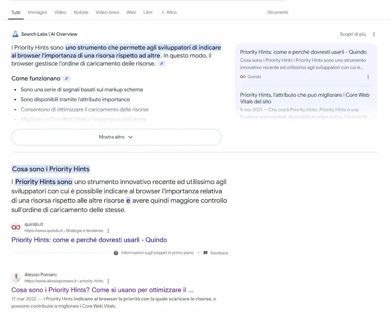Click the quindo.it site name
The image size is (391, 314).
(x=33, y=224)
